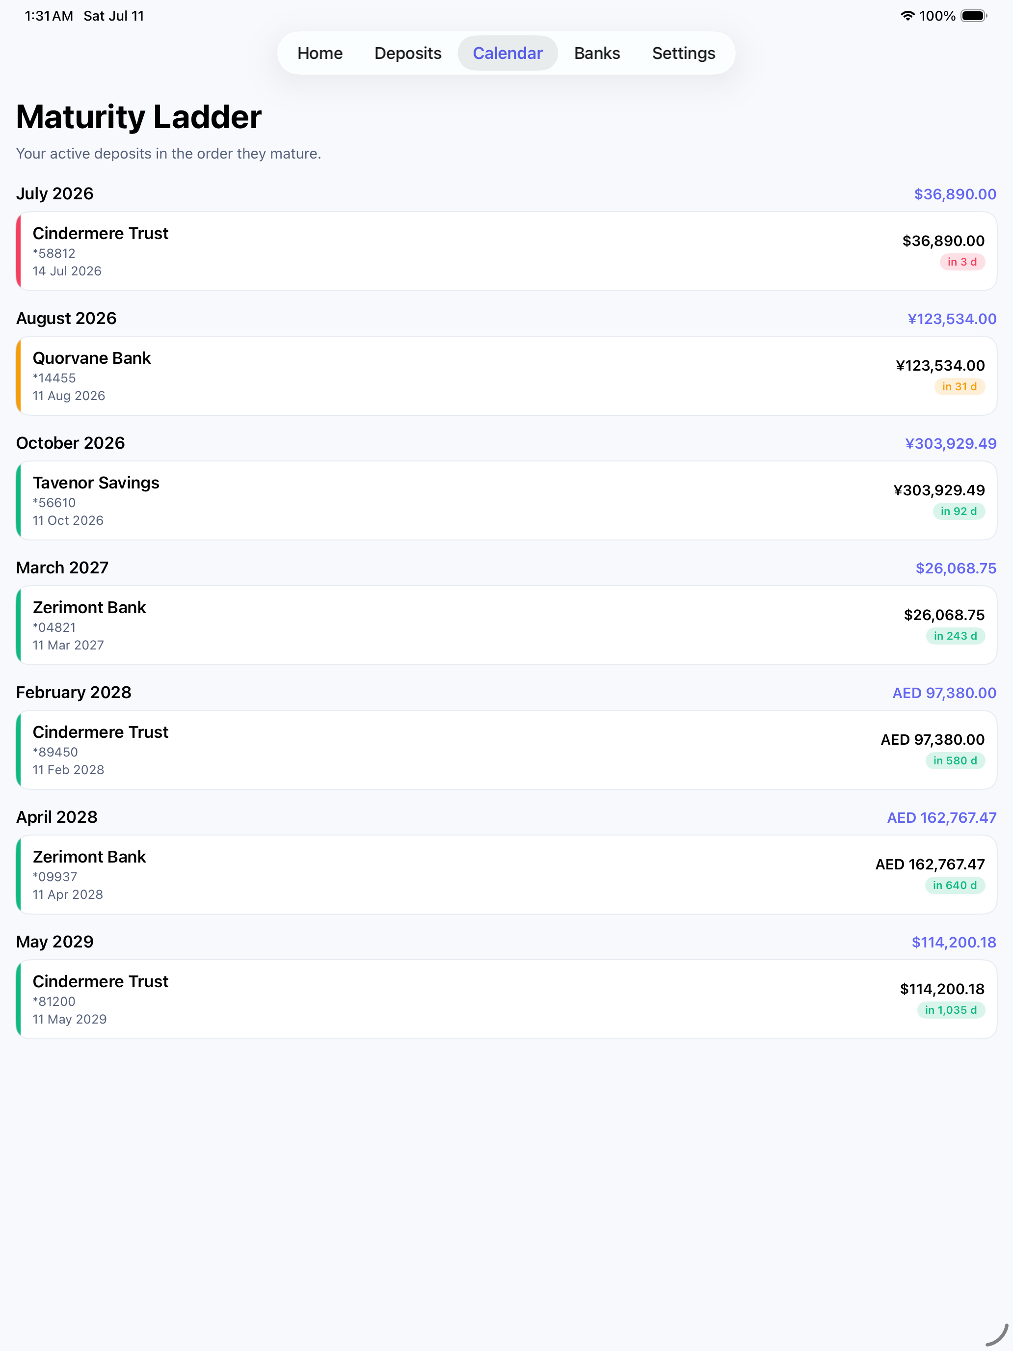1013x1351 pixels.
Task: Click July 2026 total $36,890.00
Action: 955,194
